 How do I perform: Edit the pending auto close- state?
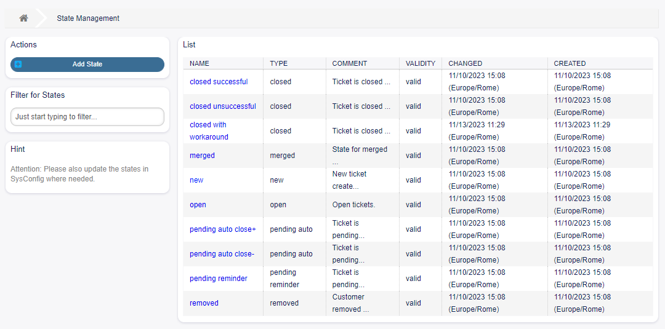(222, 254)
